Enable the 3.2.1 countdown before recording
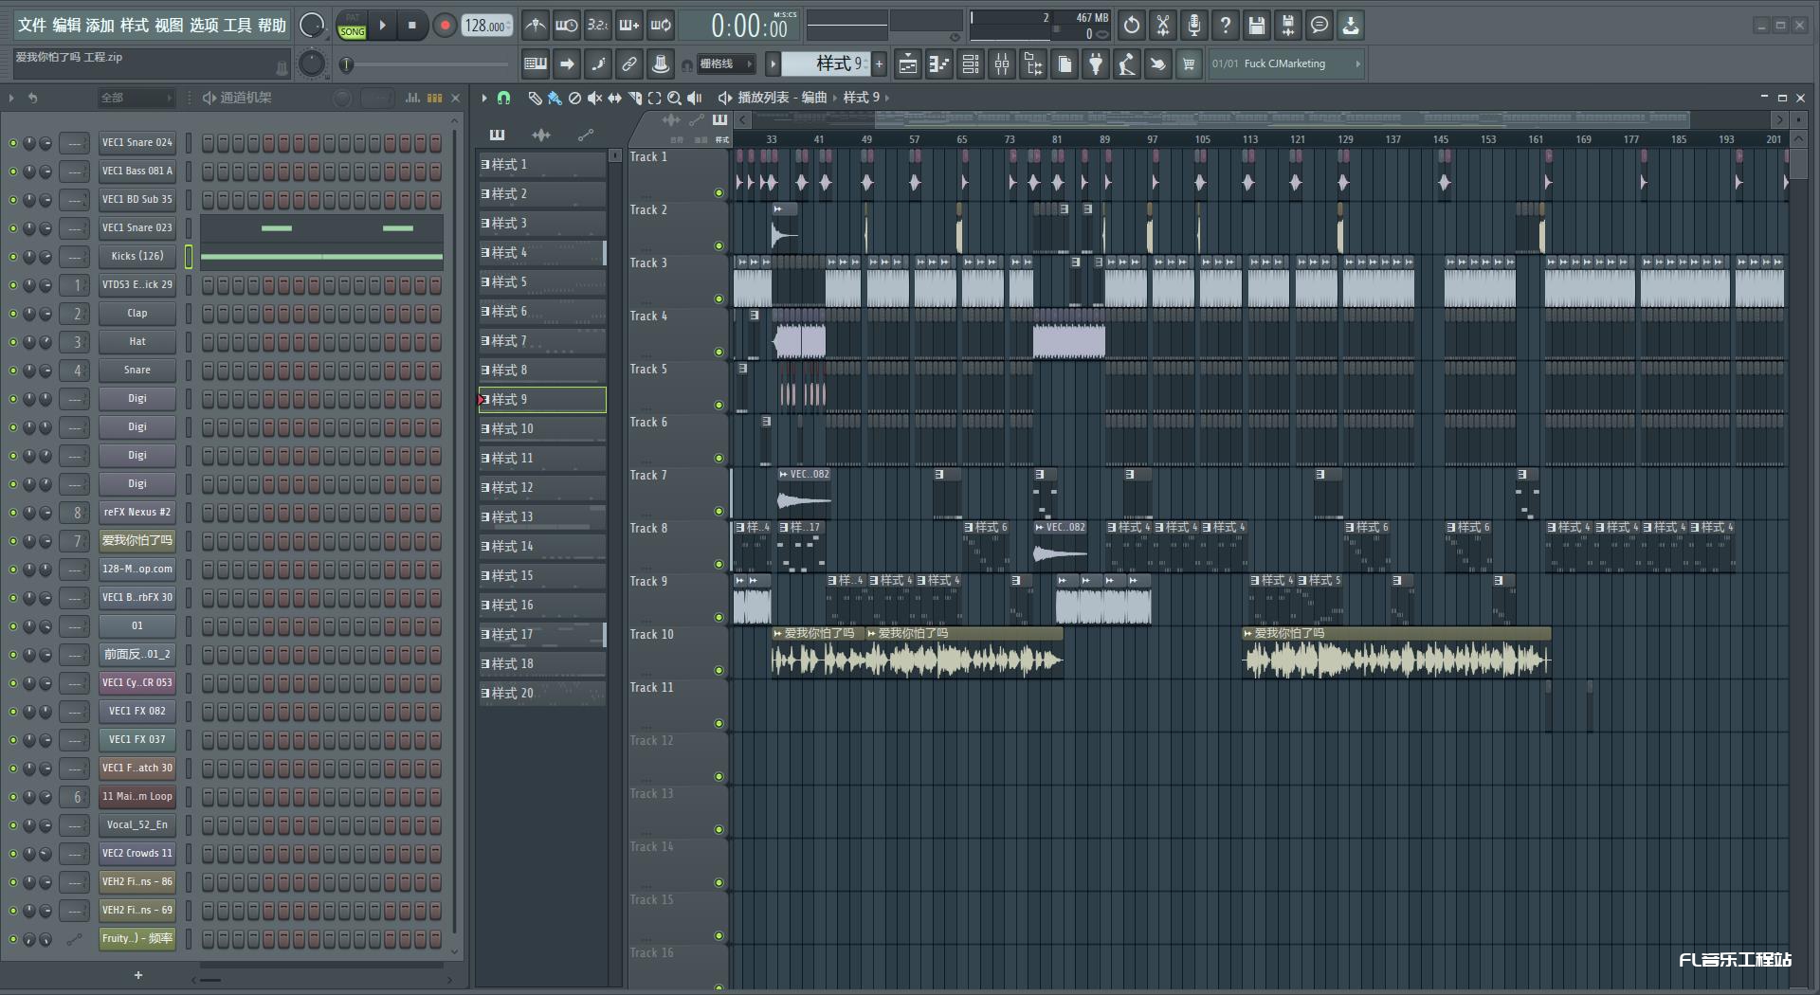This screenshot has width=1820, height=995. [598, 26]
